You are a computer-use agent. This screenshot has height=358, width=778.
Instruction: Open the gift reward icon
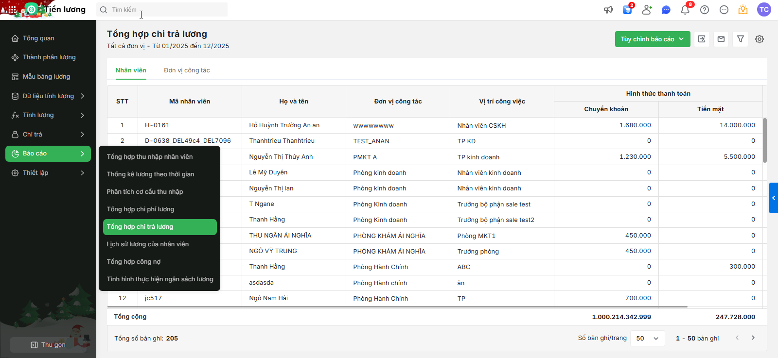(743, 10)
